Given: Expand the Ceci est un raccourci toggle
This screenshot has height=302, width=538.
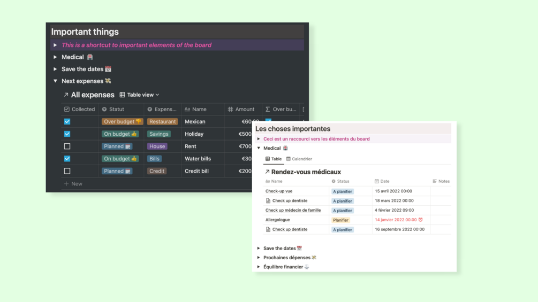Looking at the screenshot, I should pyautogui.click(x=259, y=139).
